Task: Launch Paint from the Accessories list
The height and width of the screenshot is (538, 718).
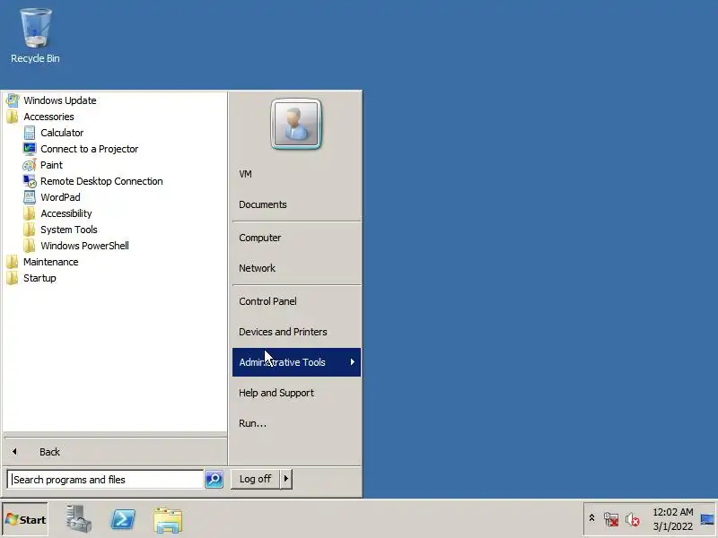Action: pos(51,165)
